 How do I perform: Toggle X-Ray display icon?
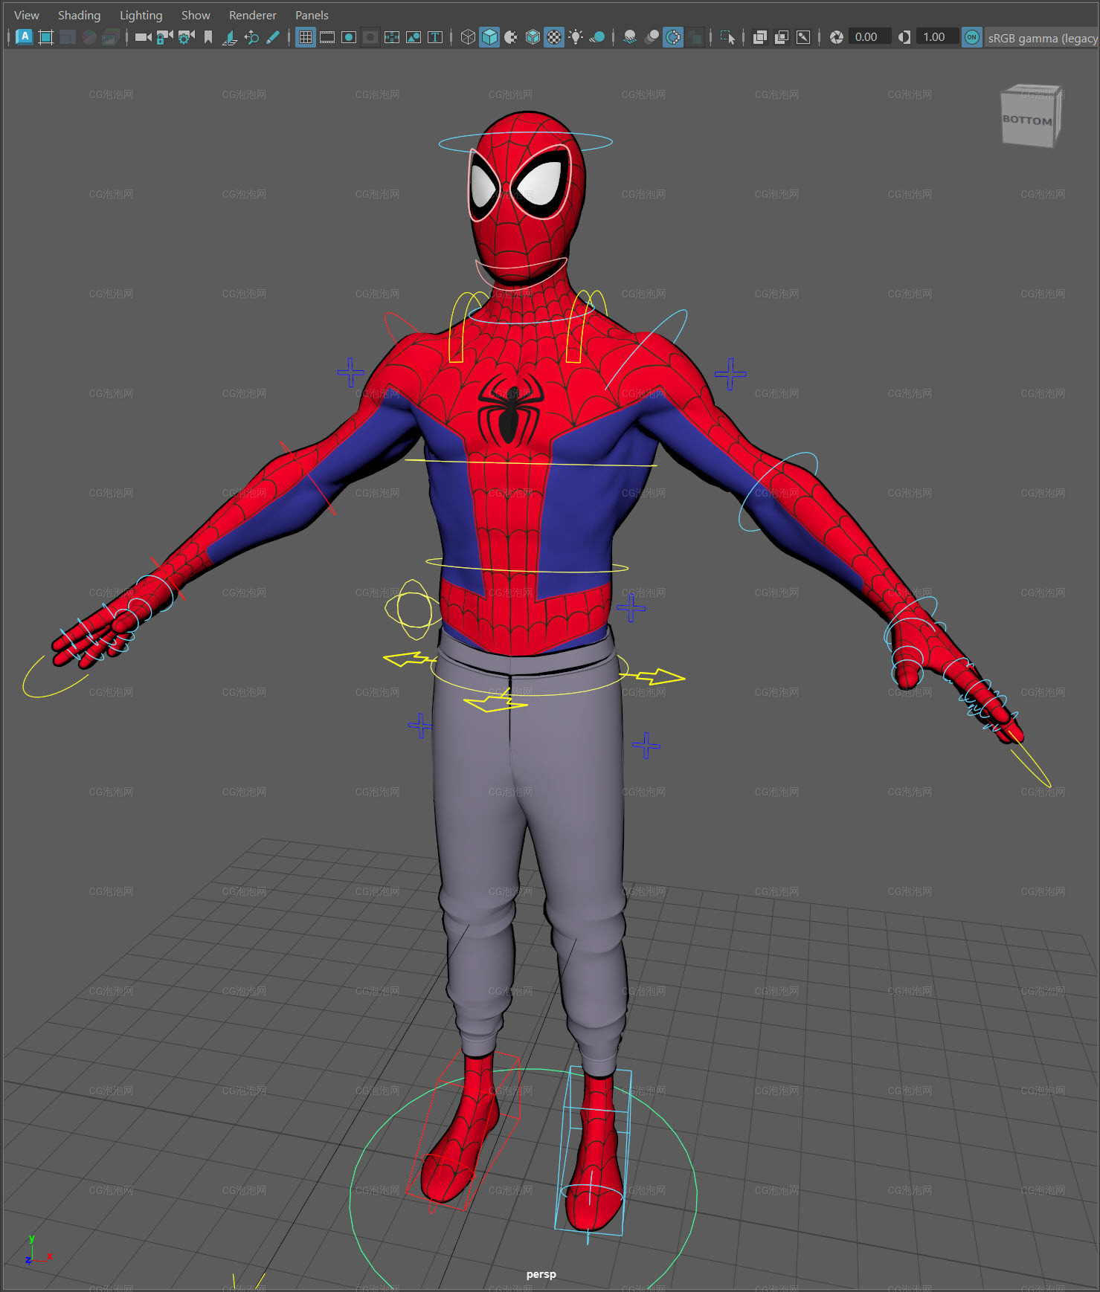coord(760,37)
